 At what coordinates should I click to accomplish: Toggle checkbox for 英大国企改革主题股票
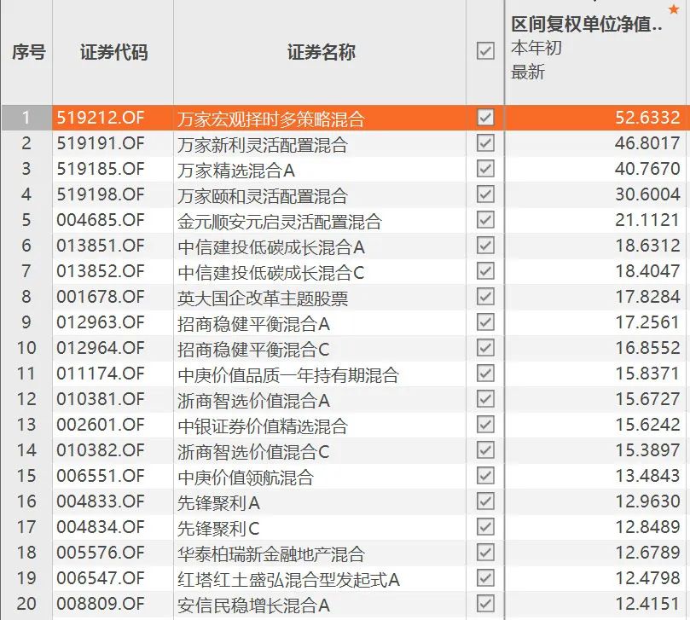[x=485, y=296]
